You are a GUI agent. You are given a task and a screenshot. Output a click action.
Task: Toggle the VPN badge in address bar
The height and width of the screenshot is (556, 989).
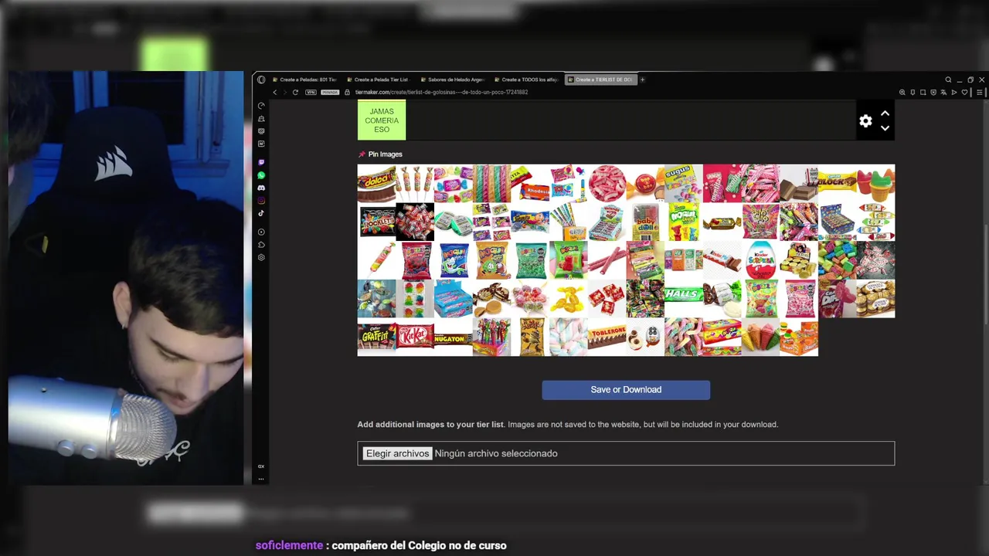(x=311, y=92)
